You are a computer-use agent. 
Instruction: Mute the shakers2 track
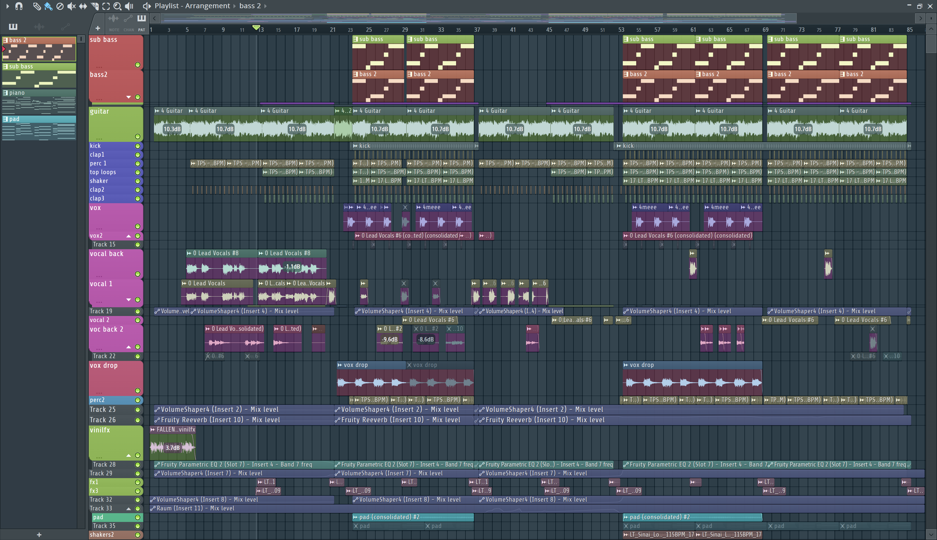(138, 535)
